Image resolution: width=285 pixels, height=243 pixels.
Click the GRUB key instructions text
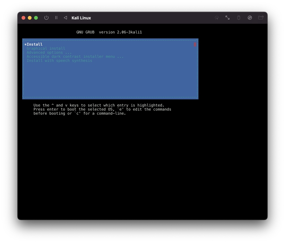click(x=102, y=109)
